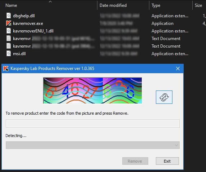Select the kavremoverENU_1.dll file name
The width and height of the screenshot is (206, 172).
click(33, 31)
